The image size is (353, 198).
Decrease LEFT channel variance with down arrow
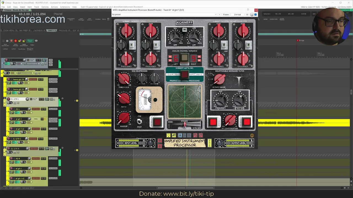tap(170, 61)
